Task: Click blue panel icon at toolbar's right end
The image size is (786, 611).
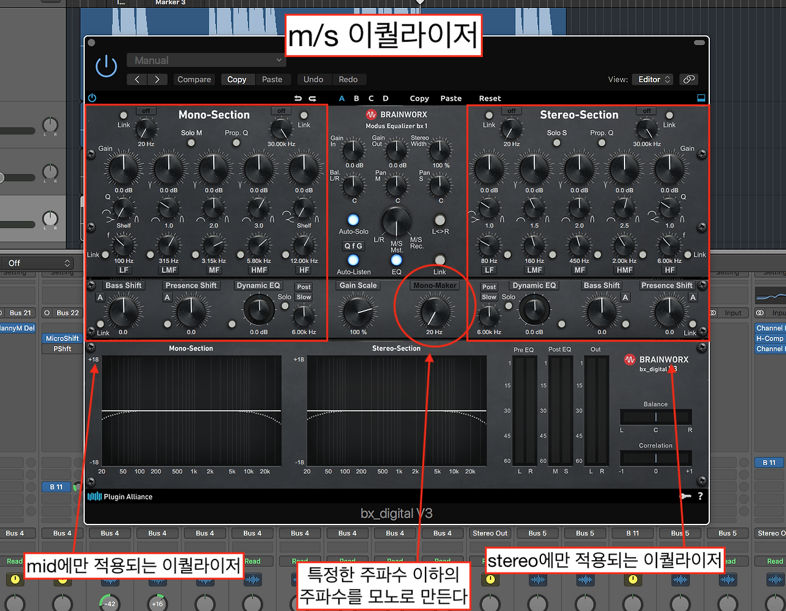Action: point(701,98)
